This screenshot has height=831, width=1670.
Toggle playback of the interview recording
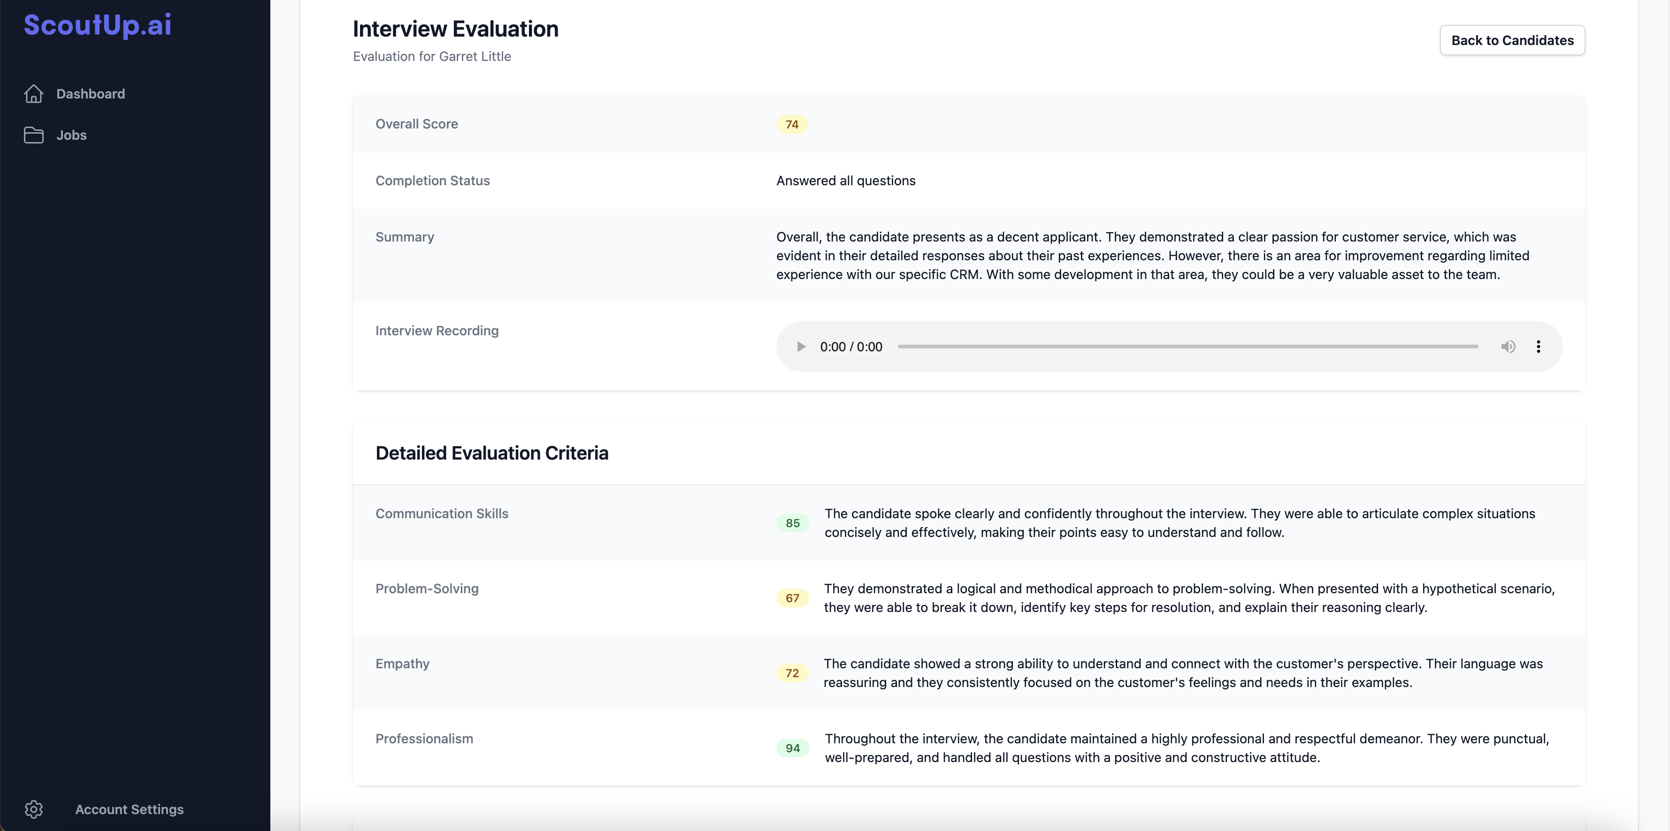click(x=801, y=347)
